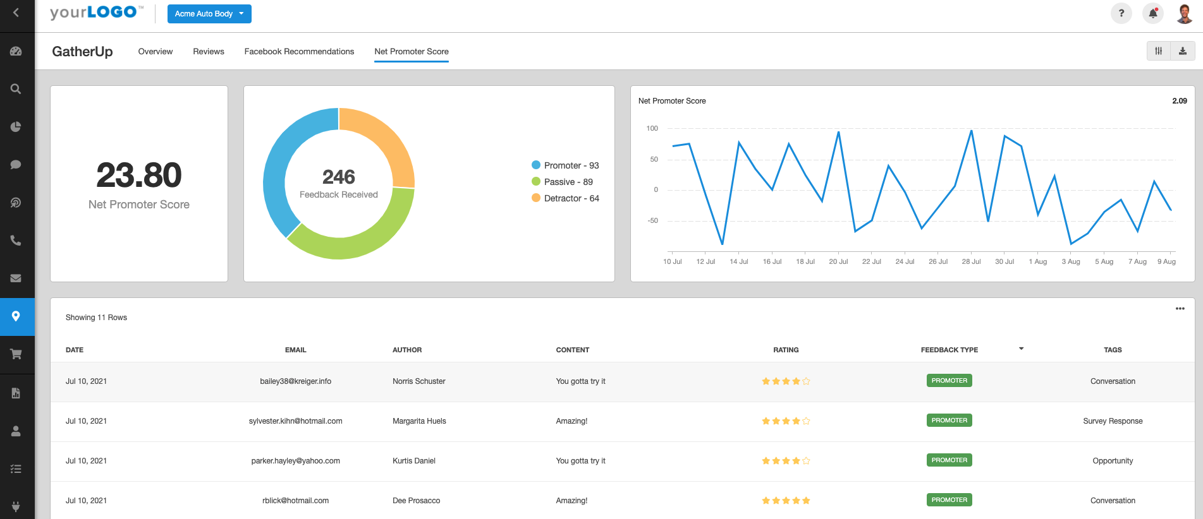Screen dimensions: 1203x519
Task: Download report using the download icon
Action: coord(1182,51)
